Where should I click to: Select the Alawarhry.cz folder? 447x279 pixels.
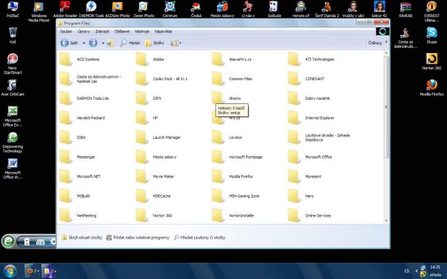point(231,59)
